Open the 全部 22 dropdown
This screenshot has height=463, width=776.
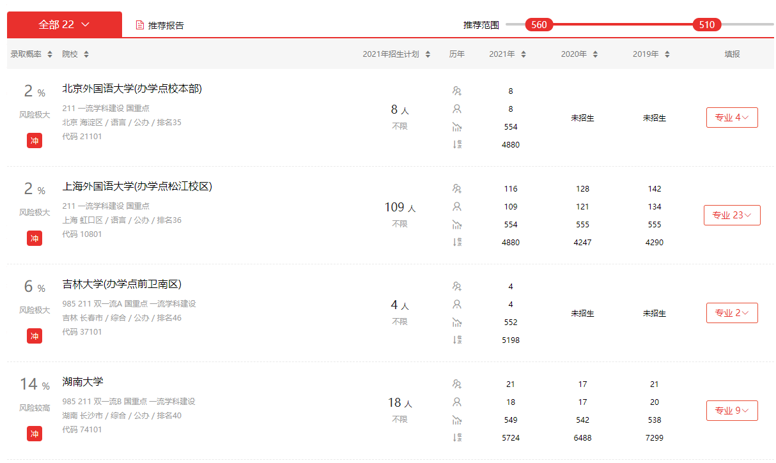65,24
